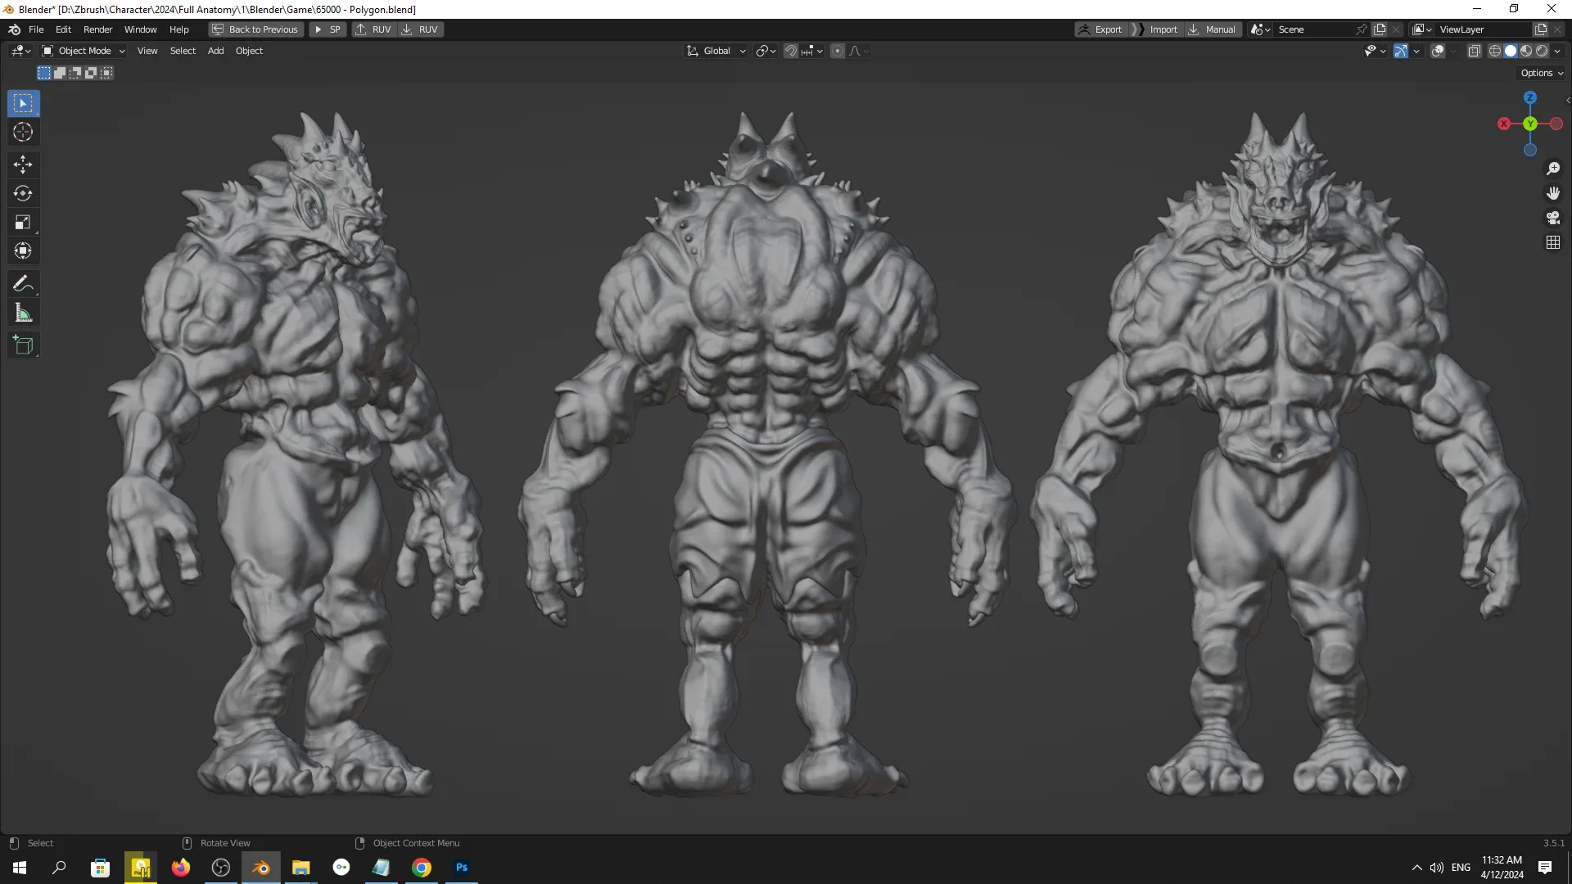
Task: Set selection mode to new selection
Action: tap(44, 73)
